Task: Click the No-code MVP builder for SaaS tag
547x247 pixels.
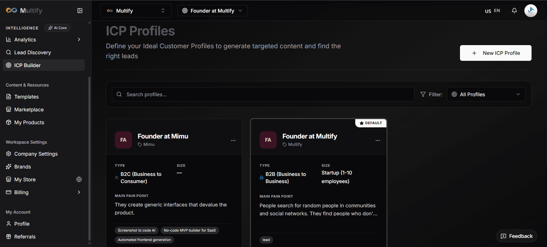Action: (190, 230)
